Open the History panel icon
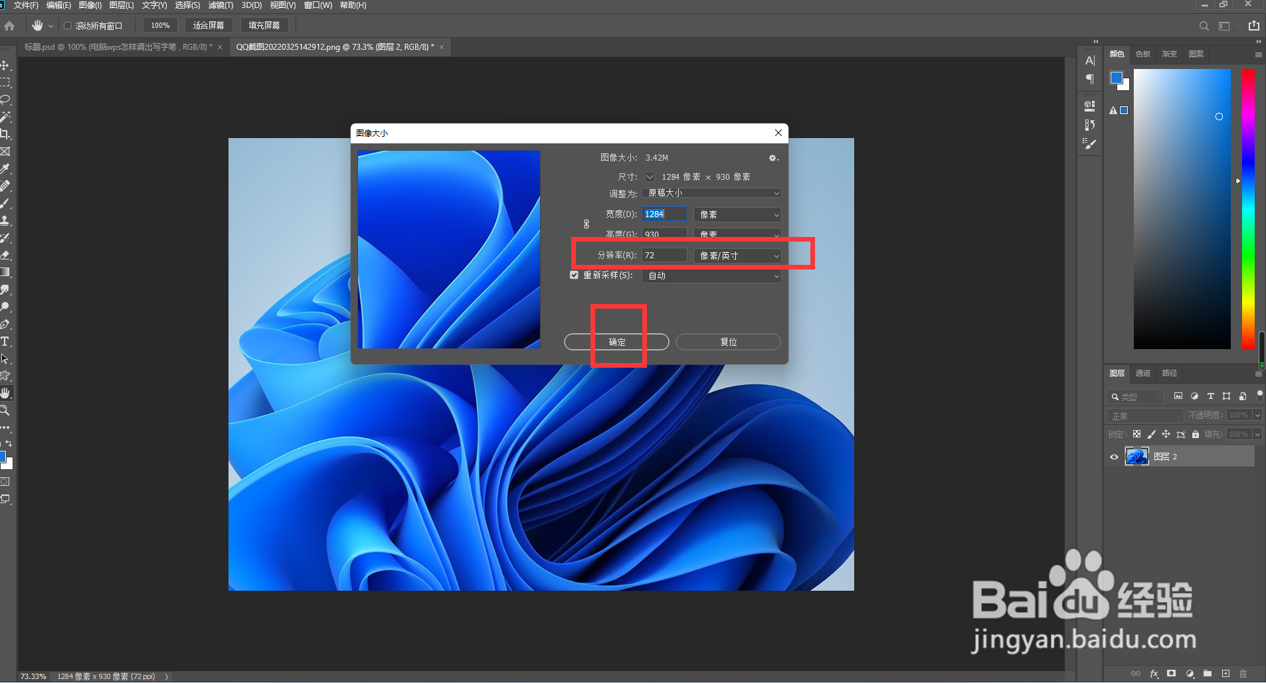The width and height of the screenshot is (1266, 683). point(1090,125)
